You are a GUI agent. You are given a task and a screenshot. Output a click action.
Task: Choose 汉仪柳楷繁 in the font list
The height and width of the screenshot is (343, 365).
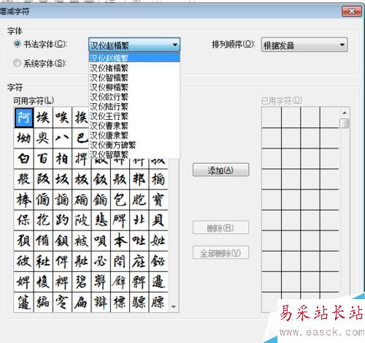[x=134, y=87]
